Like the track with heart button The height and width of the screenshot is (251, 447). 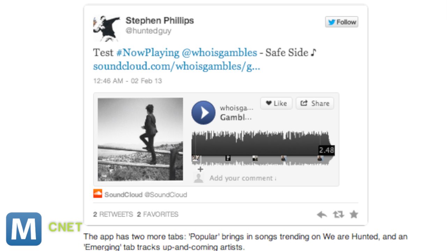[x=276, y=103]
